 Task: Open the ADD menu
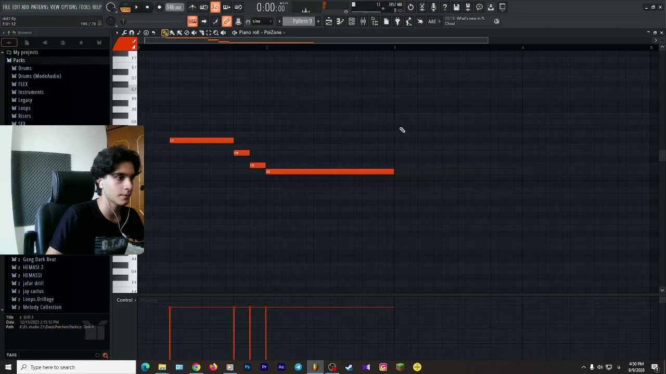tap(25, 7)
